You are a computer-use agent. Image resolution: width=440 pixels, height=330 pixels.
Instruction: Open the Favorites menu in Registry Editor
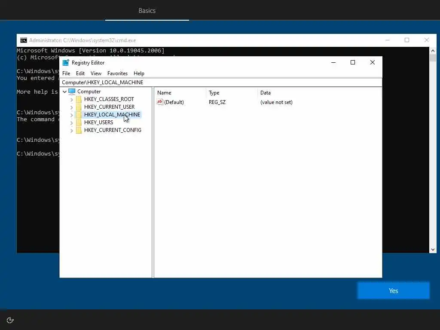(x=117, y=73)
